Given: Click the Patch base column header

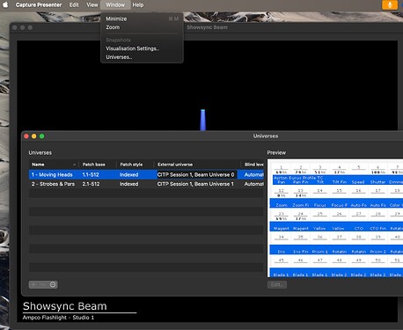Looking at the screenshot, I should point(94,165).
